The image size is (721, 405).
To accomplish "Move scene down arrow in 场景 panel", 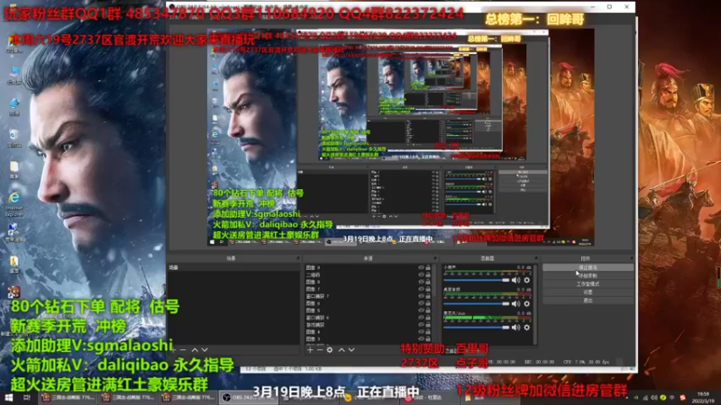I will coord(205,350).
